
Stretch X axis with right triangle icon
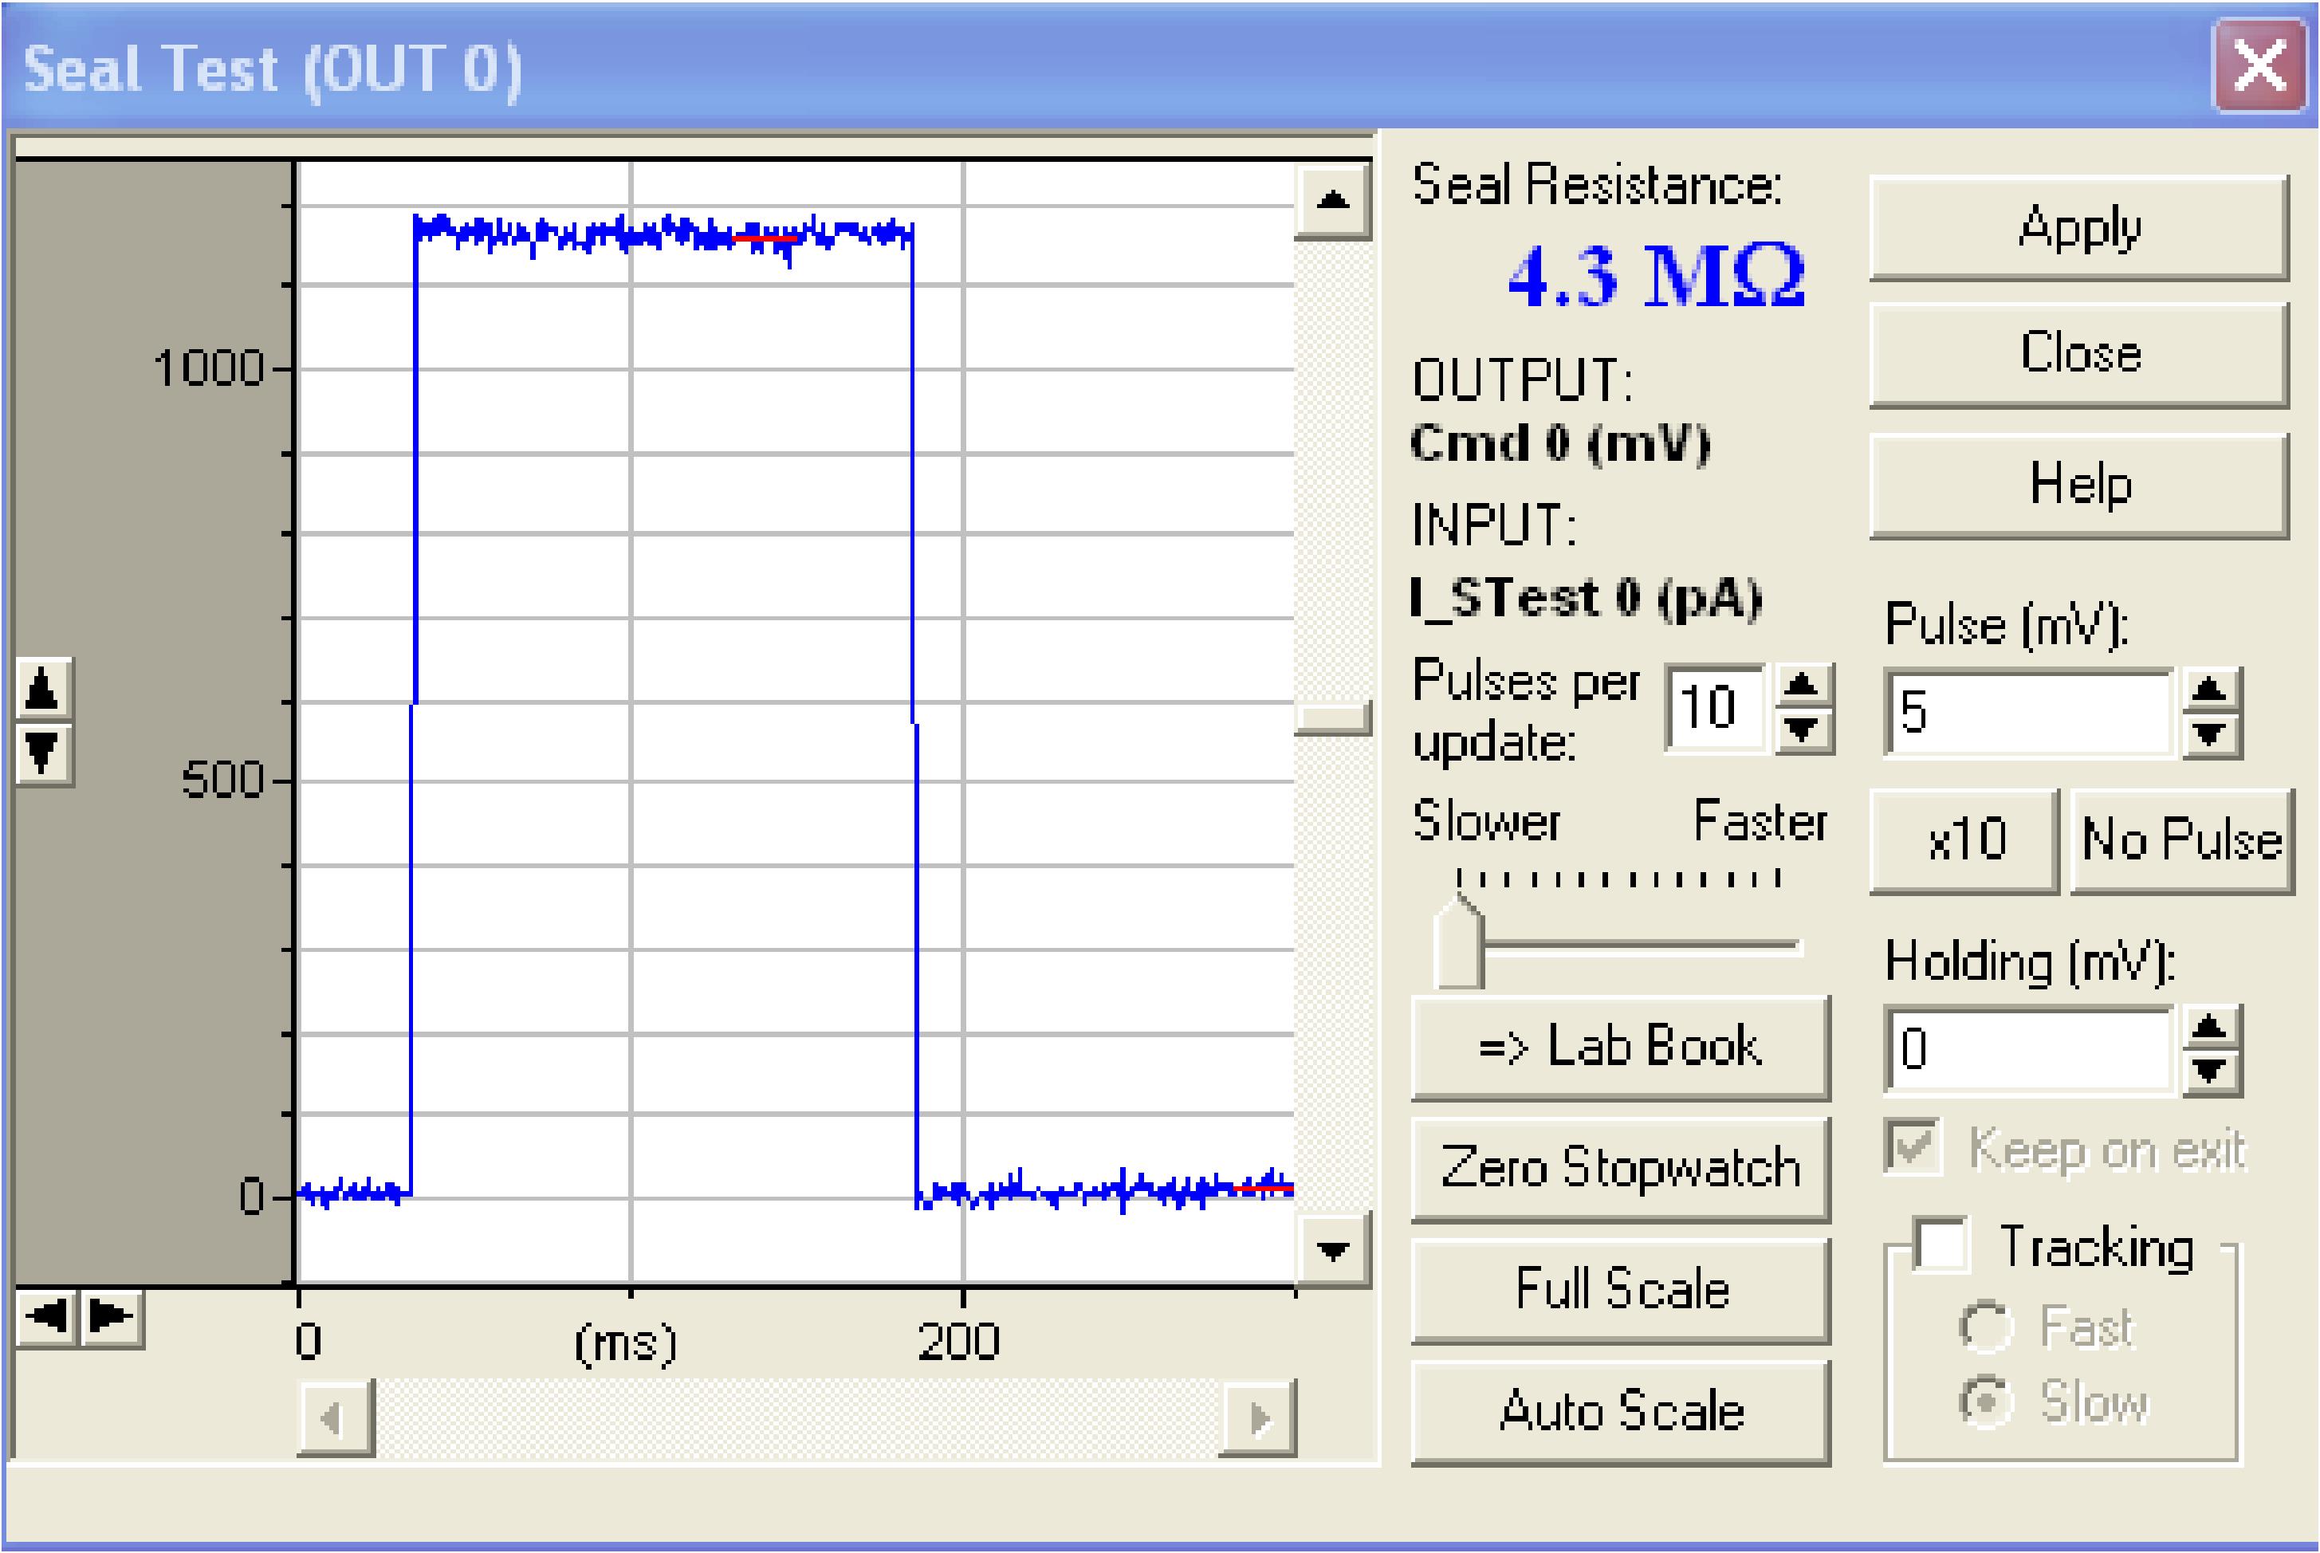(112, 1319)
